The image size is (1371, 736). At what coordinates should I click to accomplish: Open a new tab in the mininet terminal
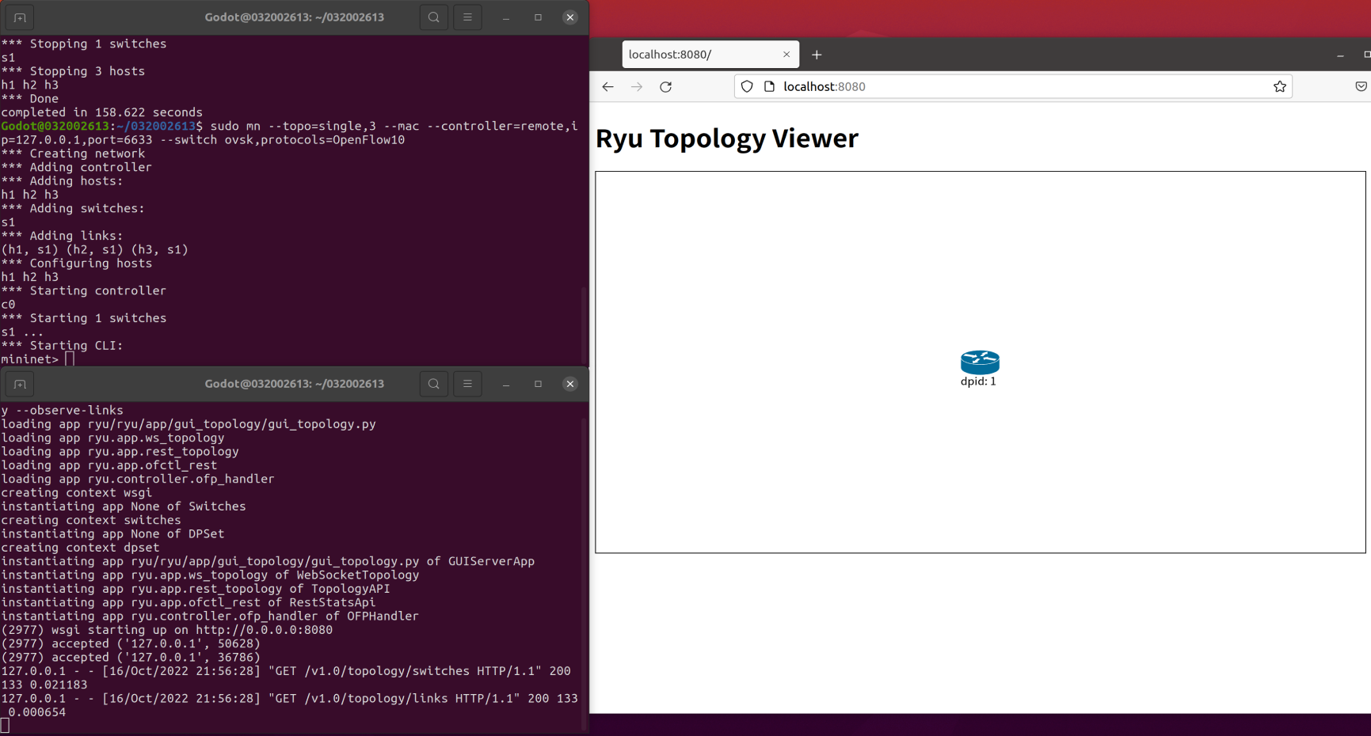coord(20,17)
